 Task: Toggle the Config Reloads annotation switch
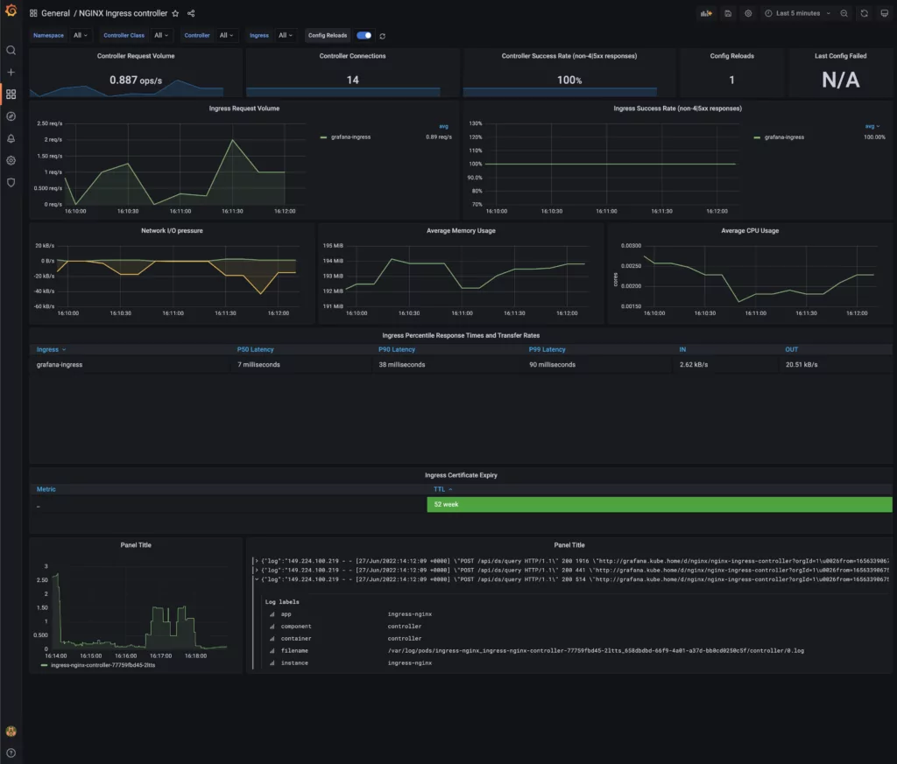point(364,35)
